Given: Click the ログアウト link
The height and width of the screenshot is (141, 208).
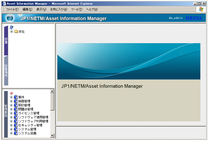Looking at the screenshot, I should (194, 18).
